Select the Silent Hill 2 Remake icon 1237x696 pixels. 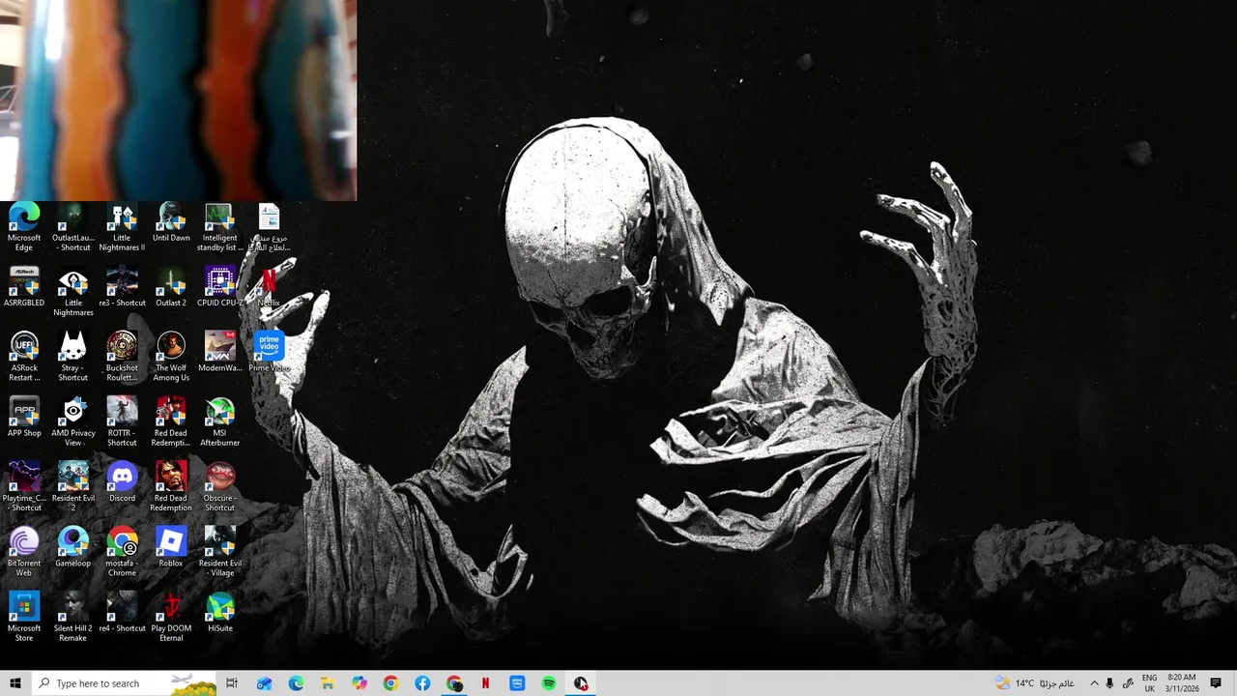73,617
